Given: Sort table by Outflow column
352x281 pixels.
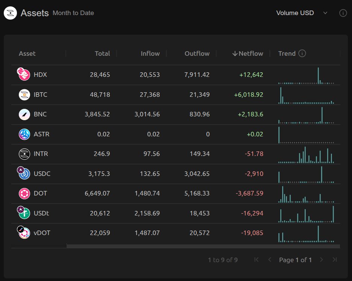Looking at the screenshot, I should pos(197,53).
